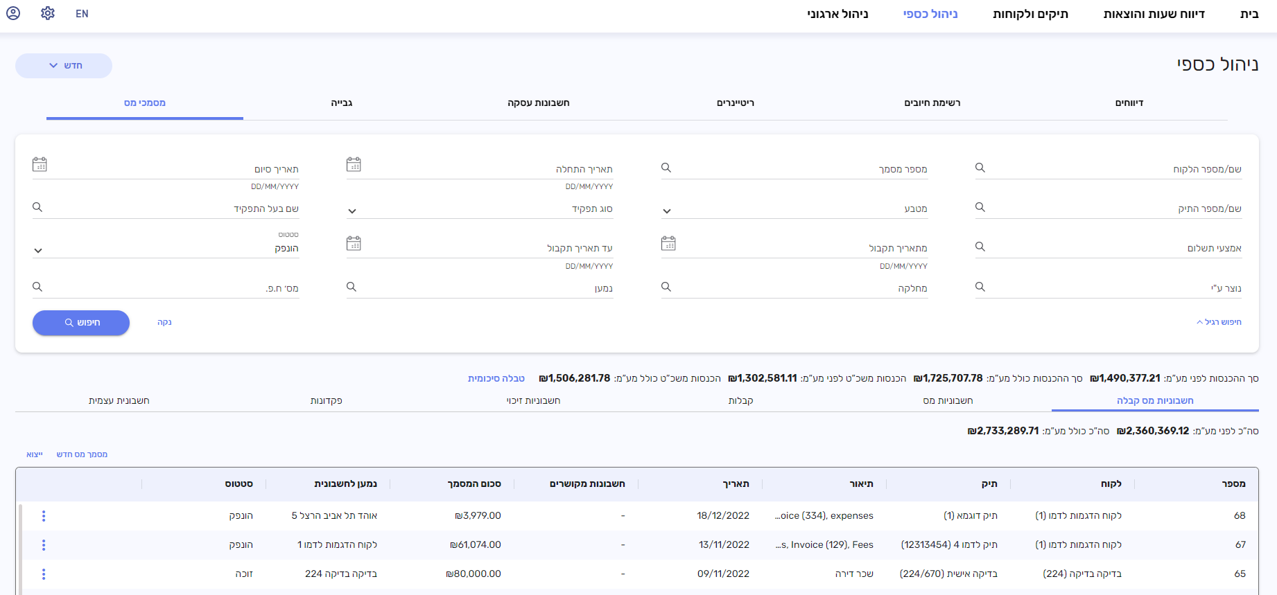
Task: Collapse the חיפוש רגיל search panel
Action: click(x=1219, y=322)
